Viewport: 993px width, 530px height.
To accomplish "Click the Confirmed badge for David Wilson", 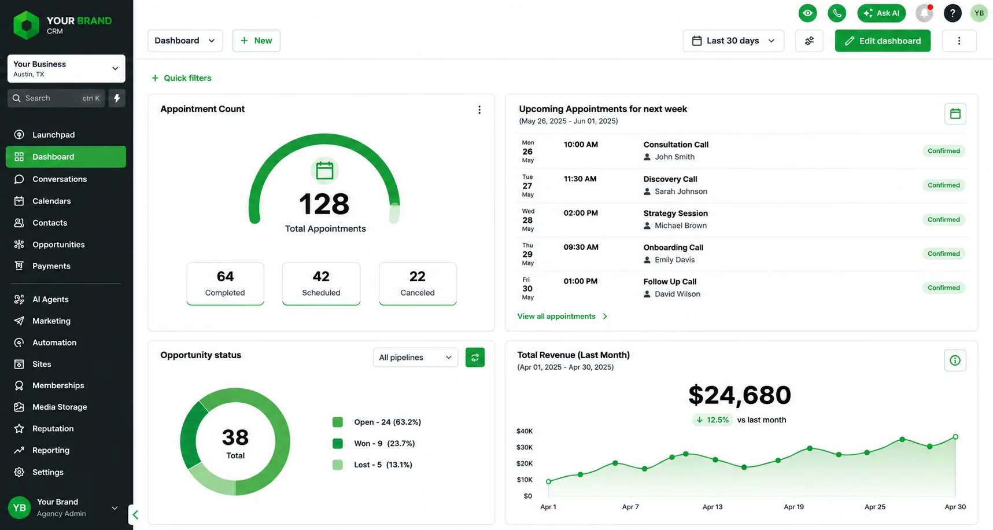I will pos(943,288).
